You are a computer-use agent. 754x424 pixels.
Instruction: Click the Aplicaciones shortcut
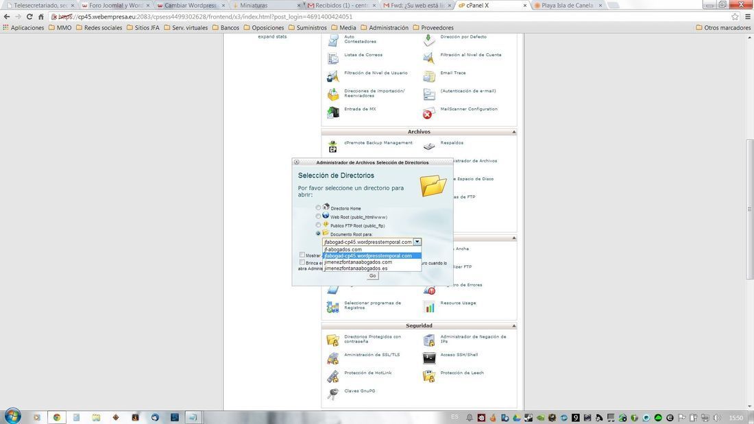[x=23, y=27]
